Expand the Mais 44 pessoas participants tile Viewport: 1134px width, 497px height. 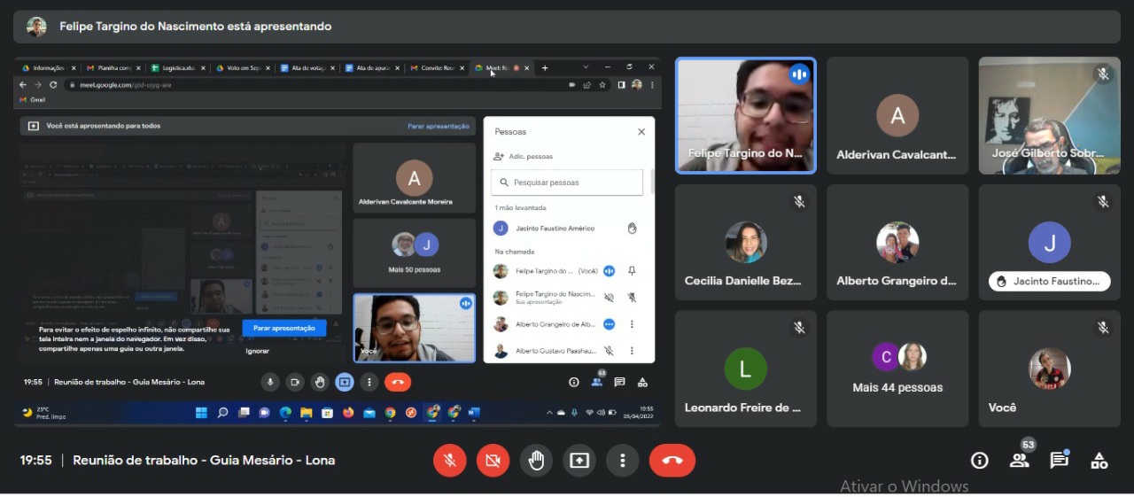click(x=897, y=369)
